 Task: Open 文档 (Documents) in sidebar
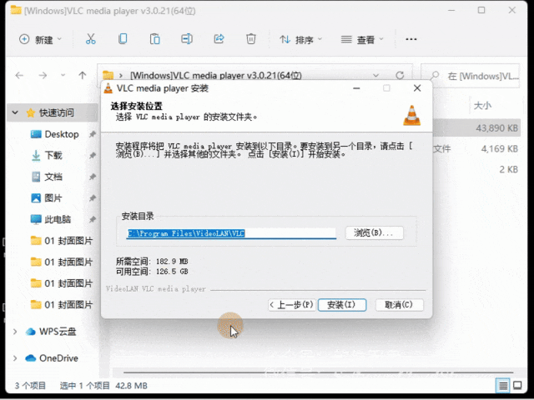pyautogui.click(x=47, y=177)
